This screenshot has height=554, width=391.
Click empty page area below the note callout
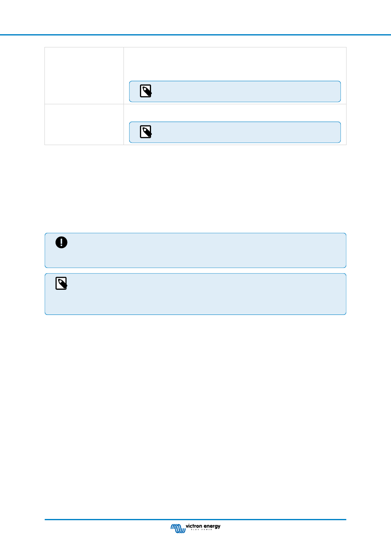195,416
